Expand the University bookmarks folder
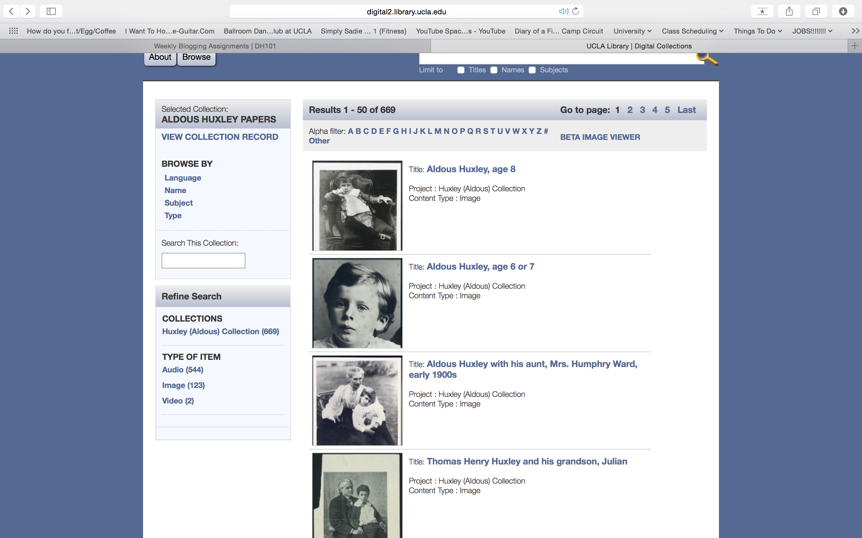The height and width of the screenshot is (538, 862). coord(632,31)
